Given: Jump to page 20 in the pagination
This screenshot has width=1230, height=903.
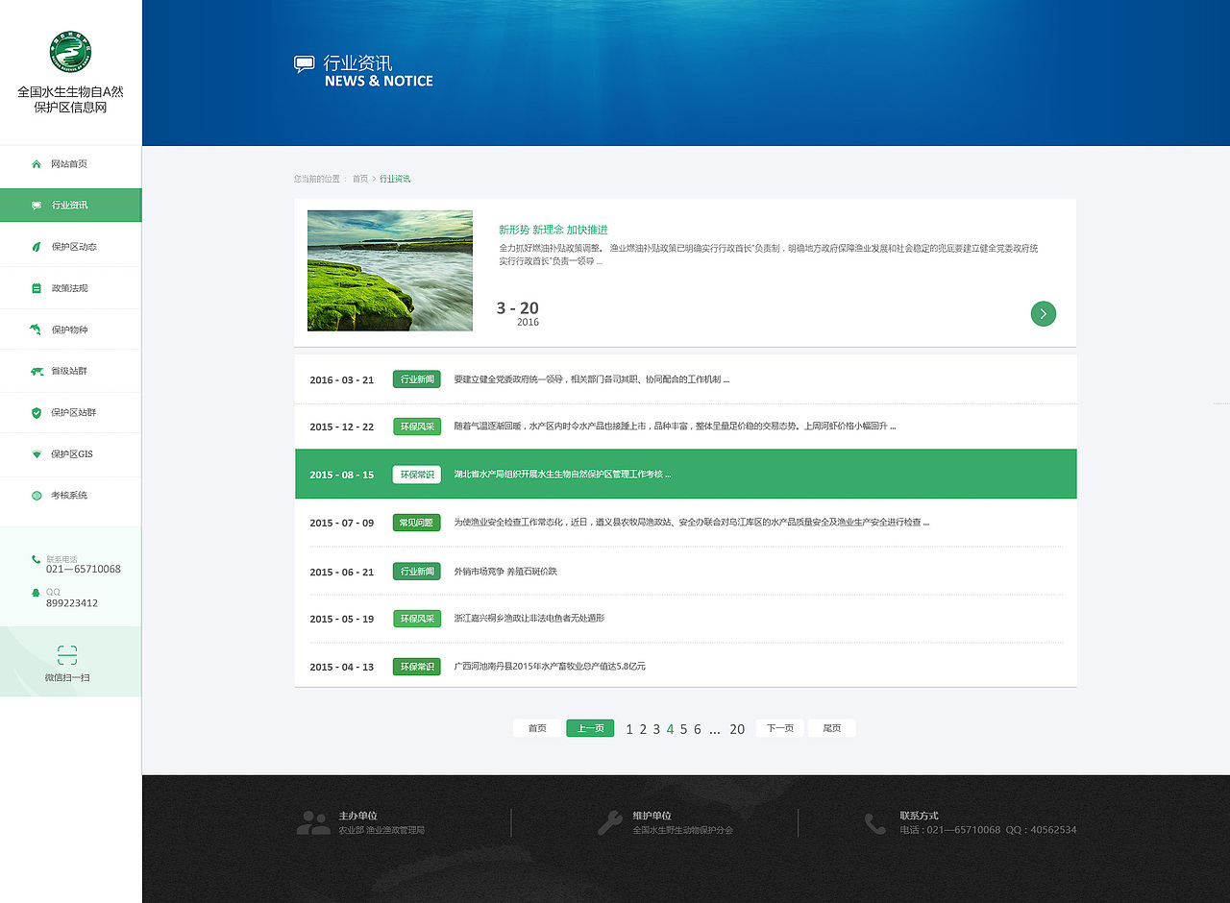Looking at the screenshot, I should [737, 729].
